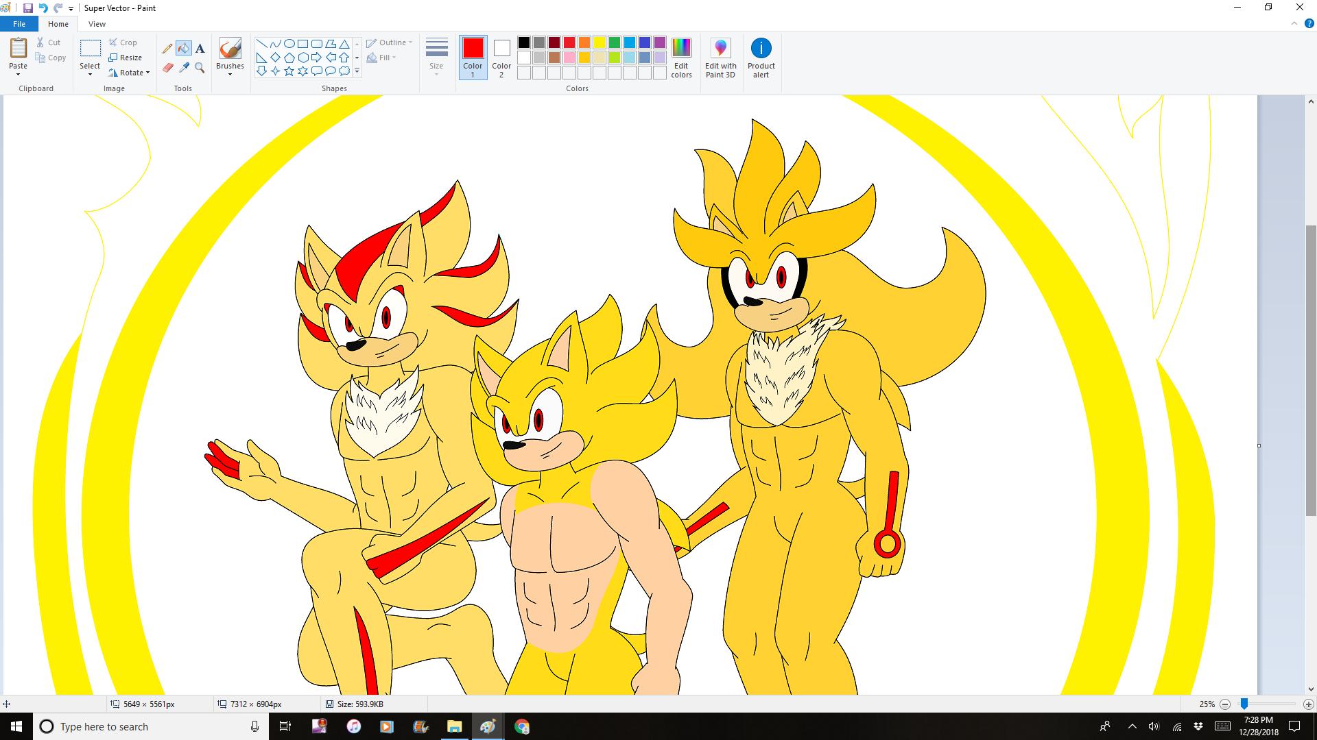Select the Magnifier tool

tap(200, 67)
